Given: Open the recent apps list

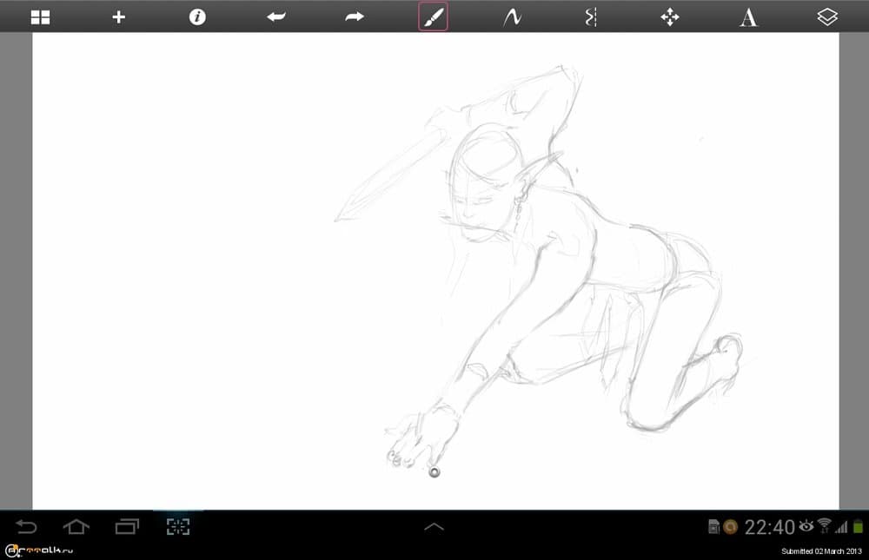Looking at the screenshot, I should coord(127,526).
